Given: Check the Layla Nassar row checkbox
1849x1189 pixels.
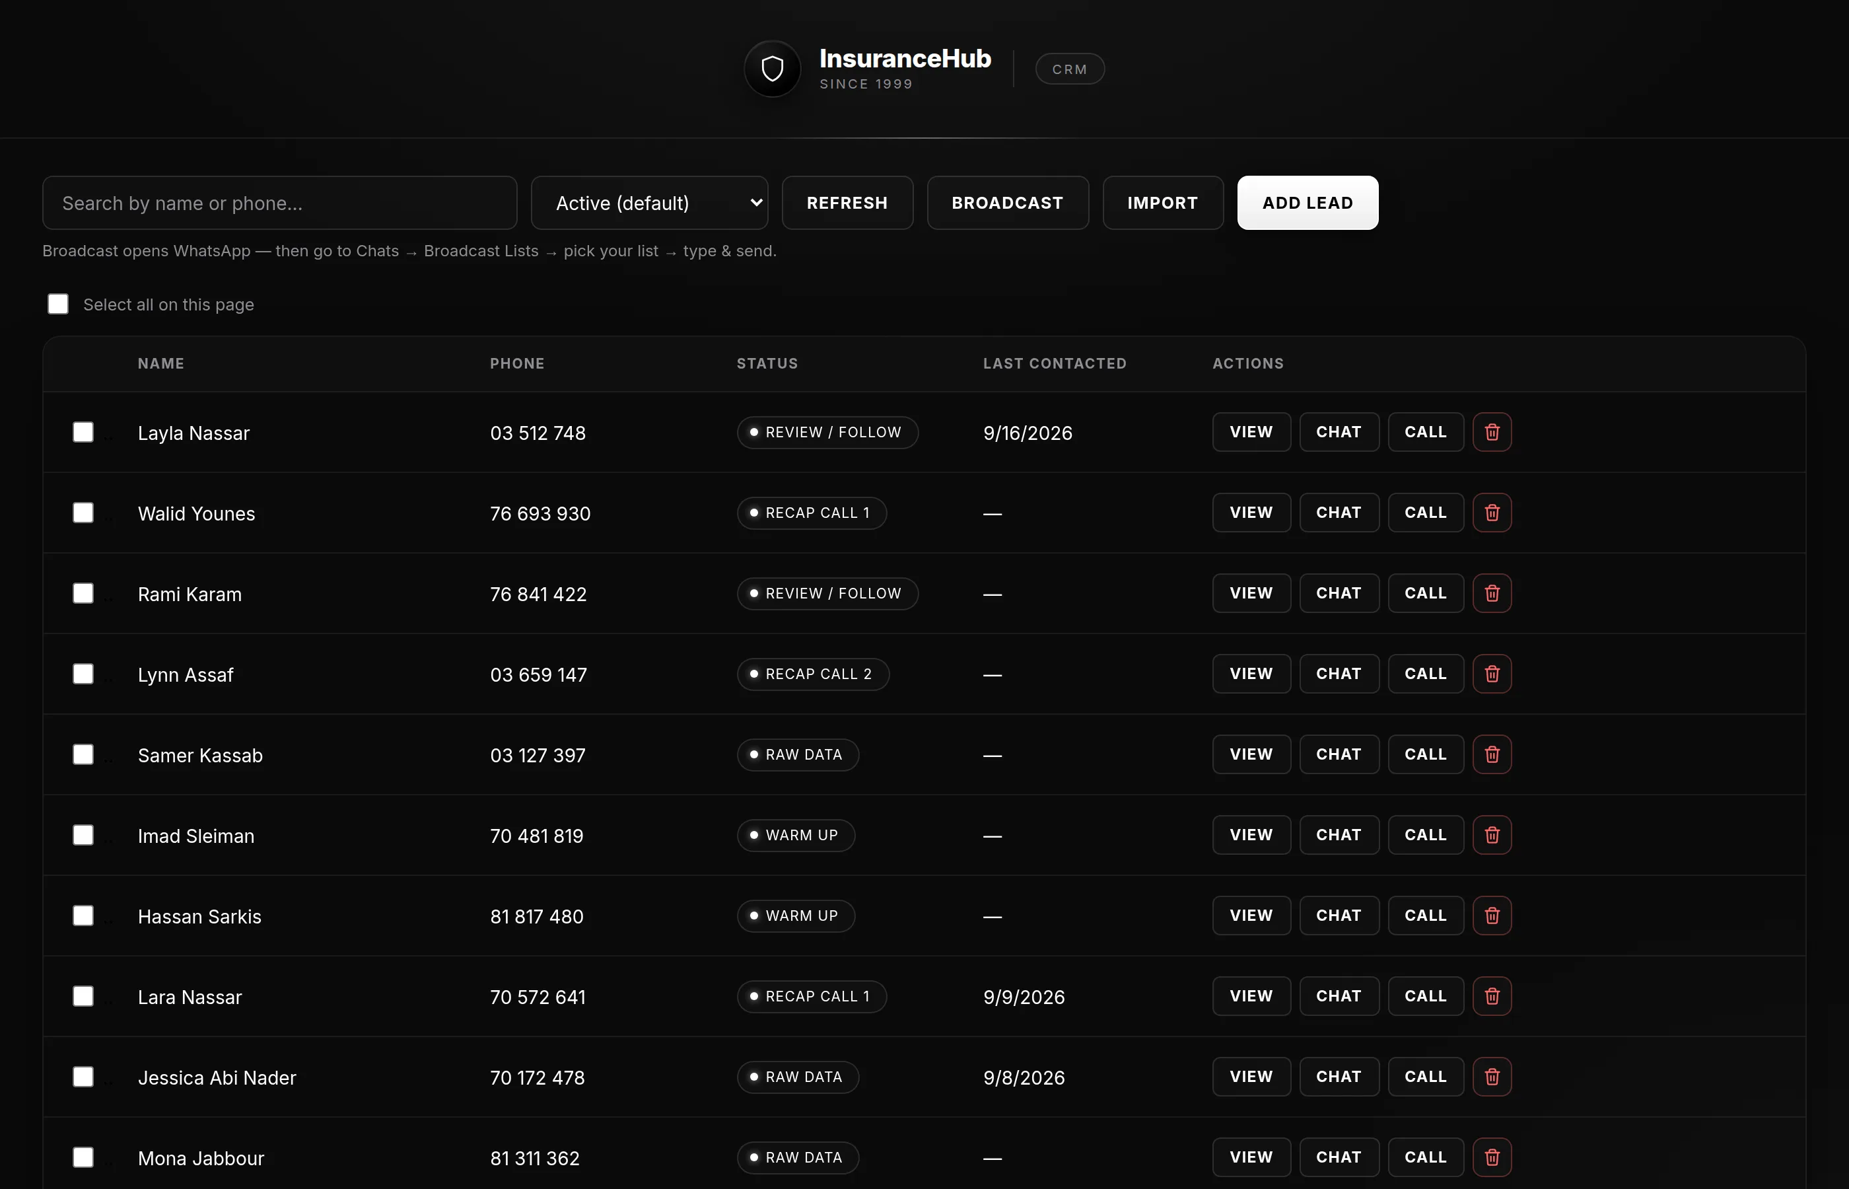Looking at the screenshot, I should (83, 433).
